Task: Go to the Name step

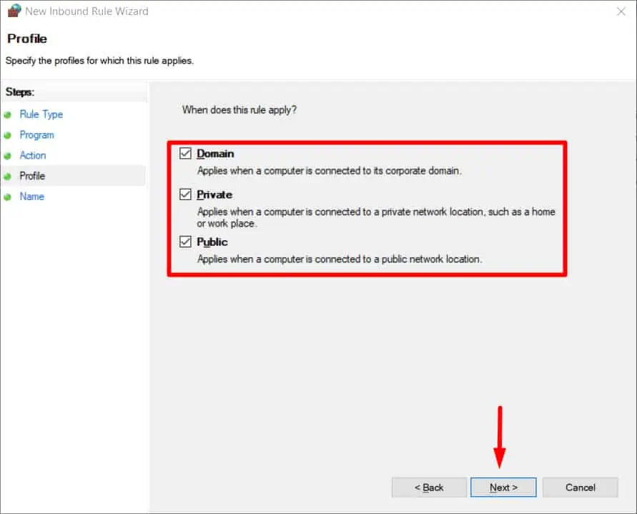Action: click(x=32, y=197)
